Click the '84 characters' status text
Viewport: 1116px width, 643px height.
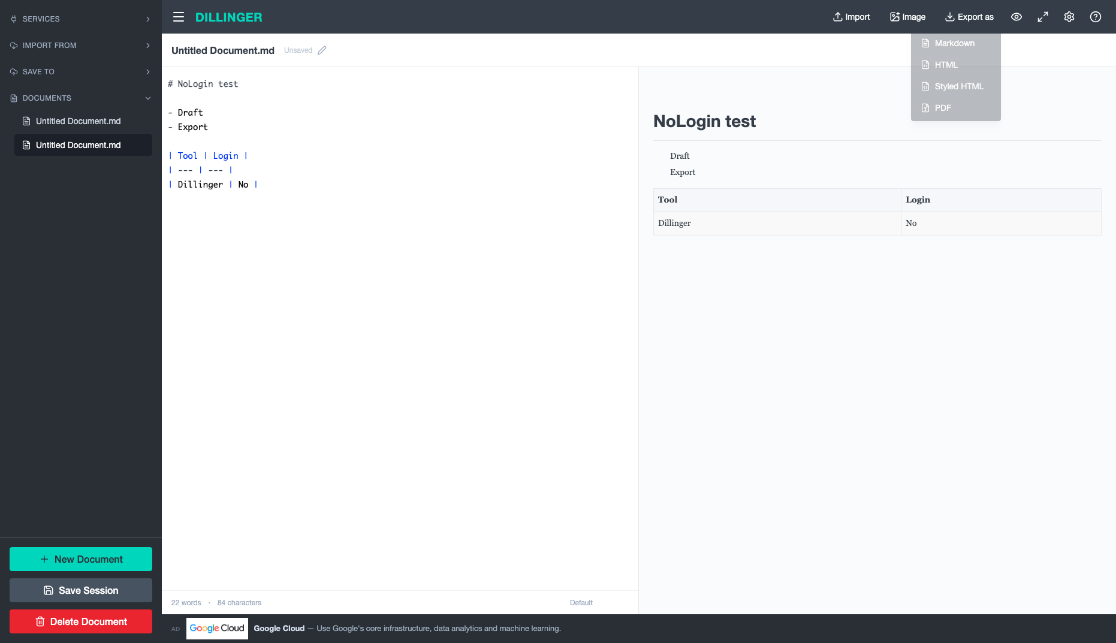239,603
